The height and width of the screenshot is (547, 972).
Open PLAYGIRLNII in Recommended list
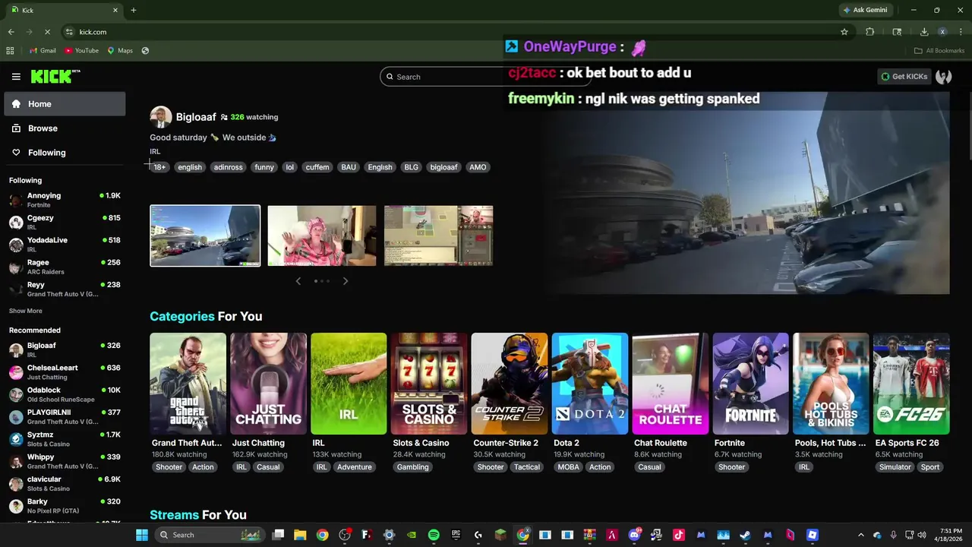point(65,416)
